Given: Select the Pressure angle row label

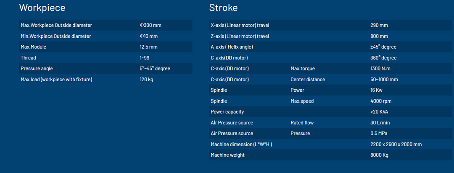Looking at the screenshot, I should coord(37,68).
